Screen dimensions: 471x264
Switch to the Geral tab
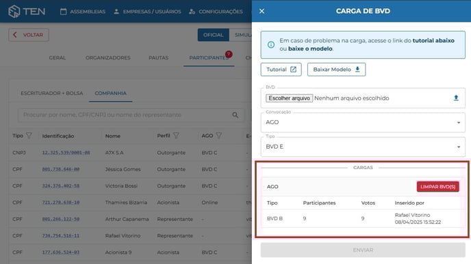[58, 57]
